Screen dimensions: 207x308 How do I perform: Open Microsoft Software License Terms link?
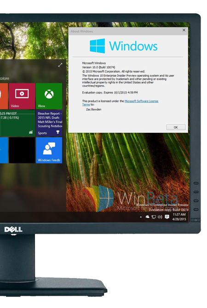coord(121,103)
